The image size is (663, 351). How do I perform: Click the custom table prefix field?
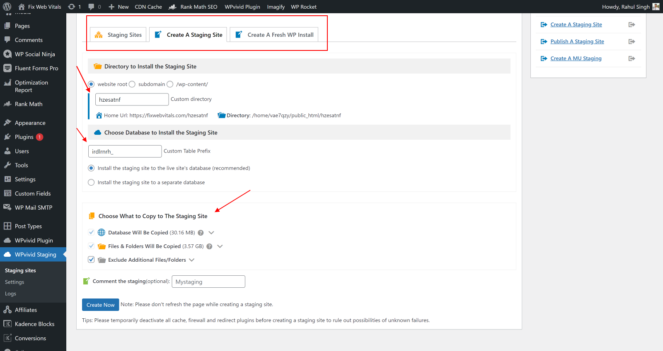click(x=125, y=151)
